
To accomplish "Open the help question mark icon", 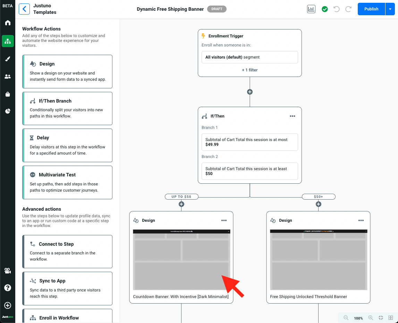I will tap(8, 288).
